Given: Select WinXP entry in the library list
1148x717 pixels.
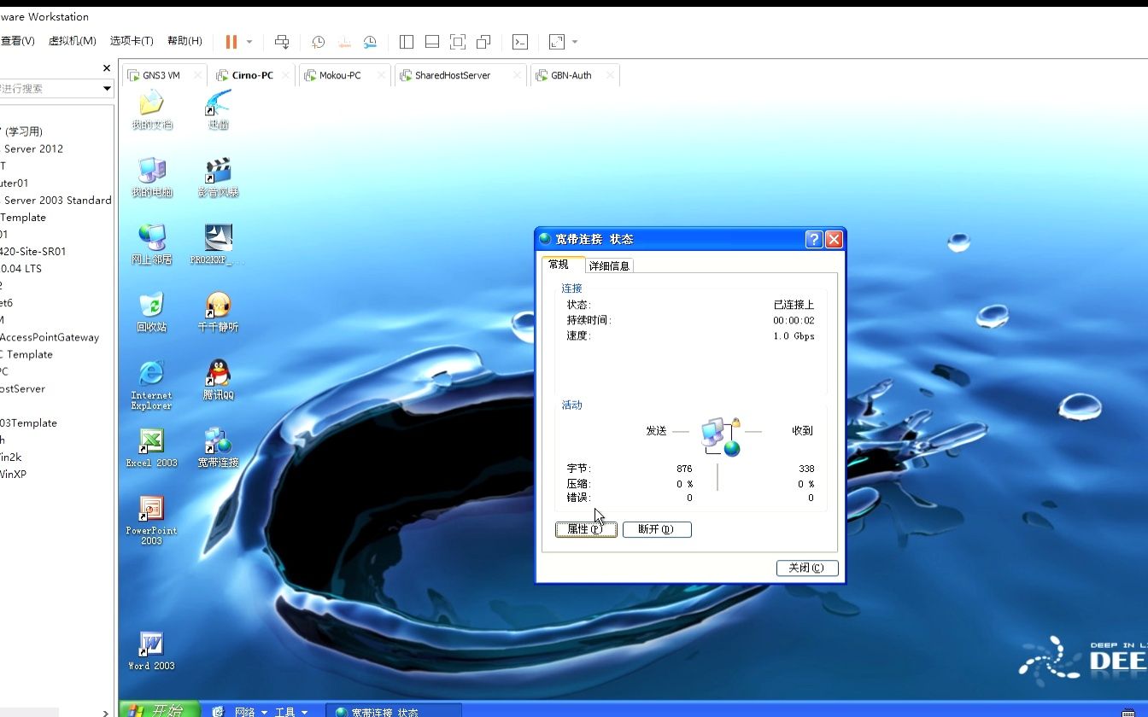Looking at the screenshot, I should coord(13,474).
